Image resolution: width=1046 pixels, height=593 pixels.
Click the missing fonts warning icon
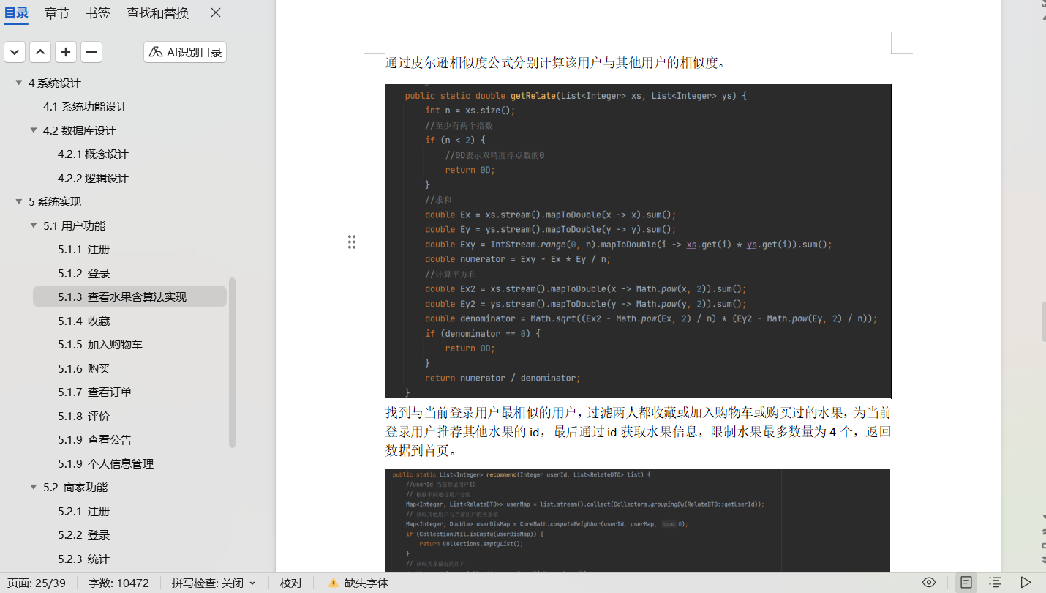[334, 583]
